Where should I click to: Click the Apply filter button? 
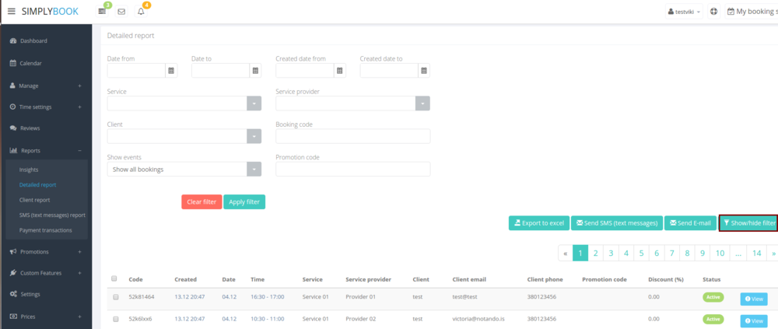(x=244, y=202)
